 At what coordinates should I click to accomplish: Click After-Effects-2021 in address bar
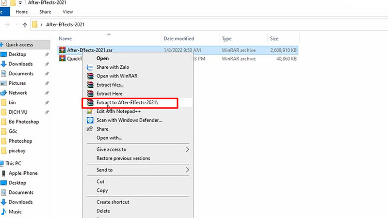[x=65, y=25]
